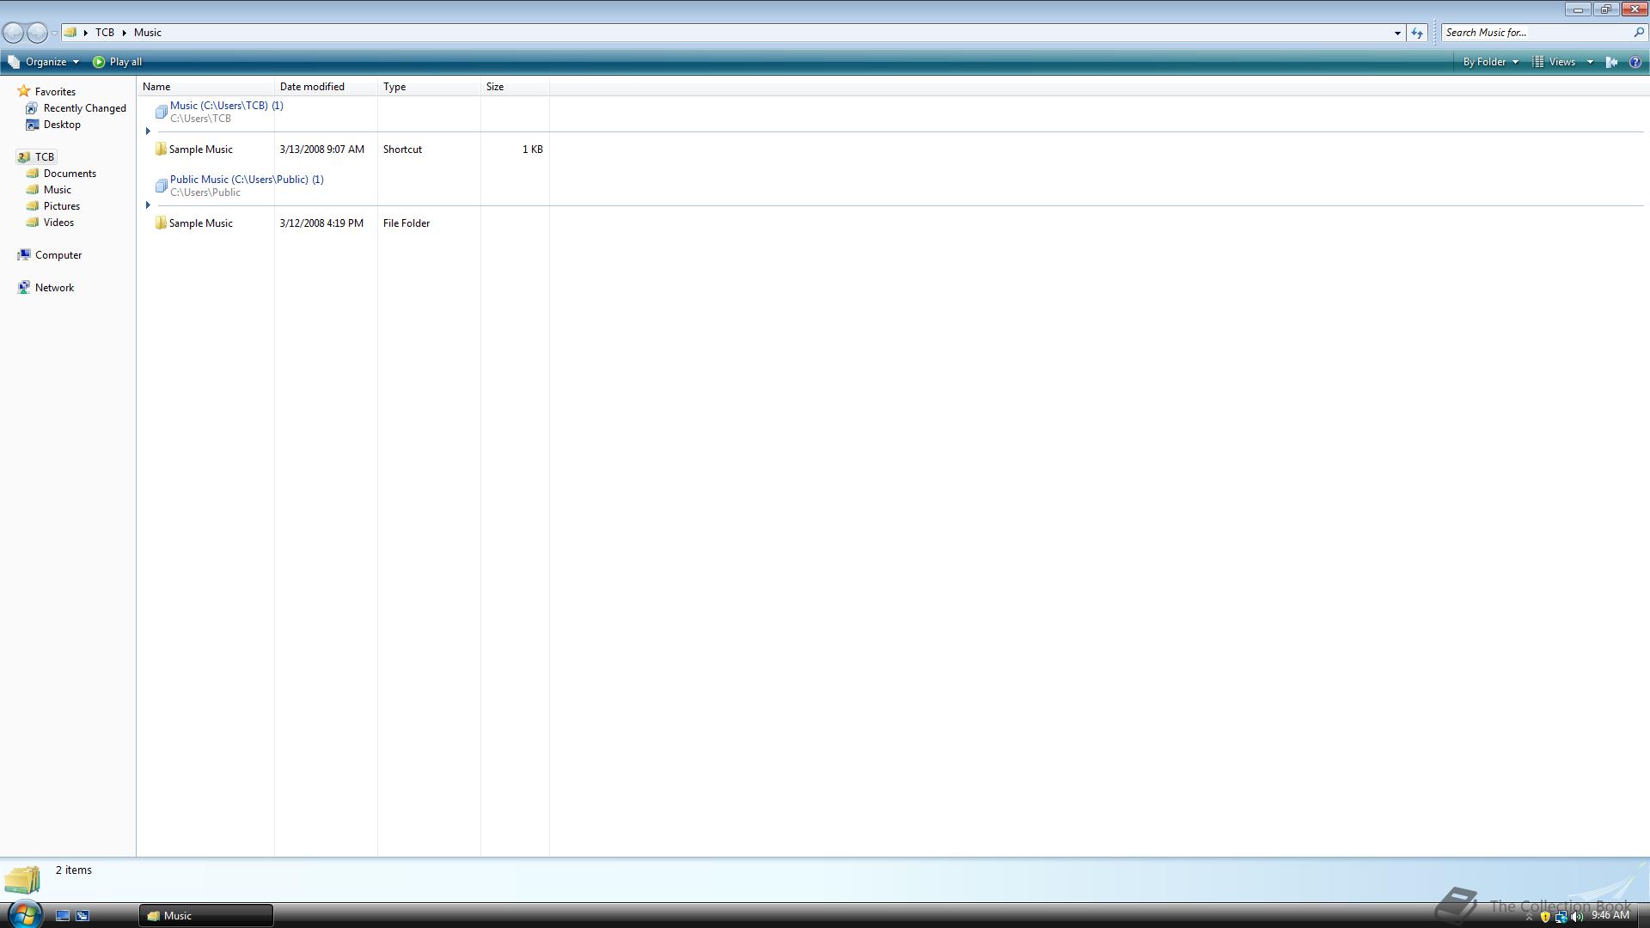The width and height of the screenshot is (1650, 928).
Task: Click the Organize icon in the toolbar
Action: tap(14, 62)
